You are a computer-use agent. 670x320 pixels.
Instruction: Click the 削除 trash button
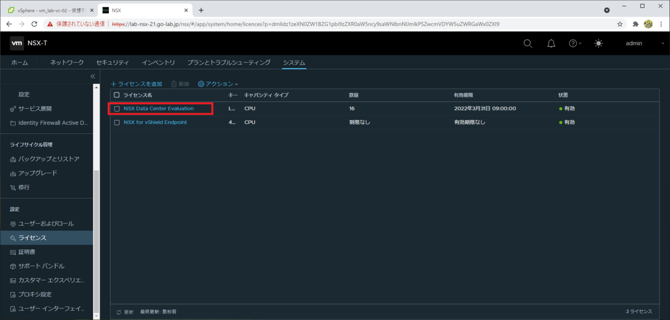[x=180, y=84]
